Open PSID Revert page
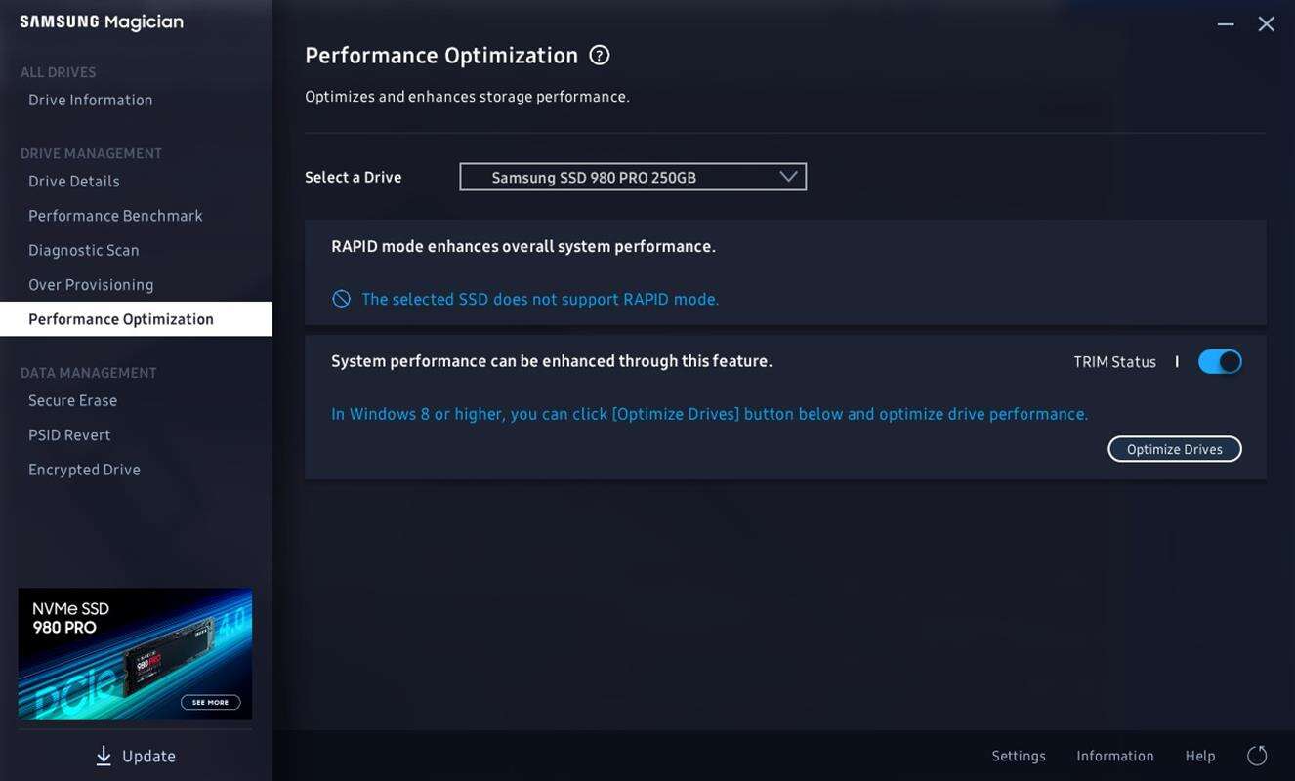Image resolution: width=1295 pixels, height=781 pixels. (x=69, y=435)
